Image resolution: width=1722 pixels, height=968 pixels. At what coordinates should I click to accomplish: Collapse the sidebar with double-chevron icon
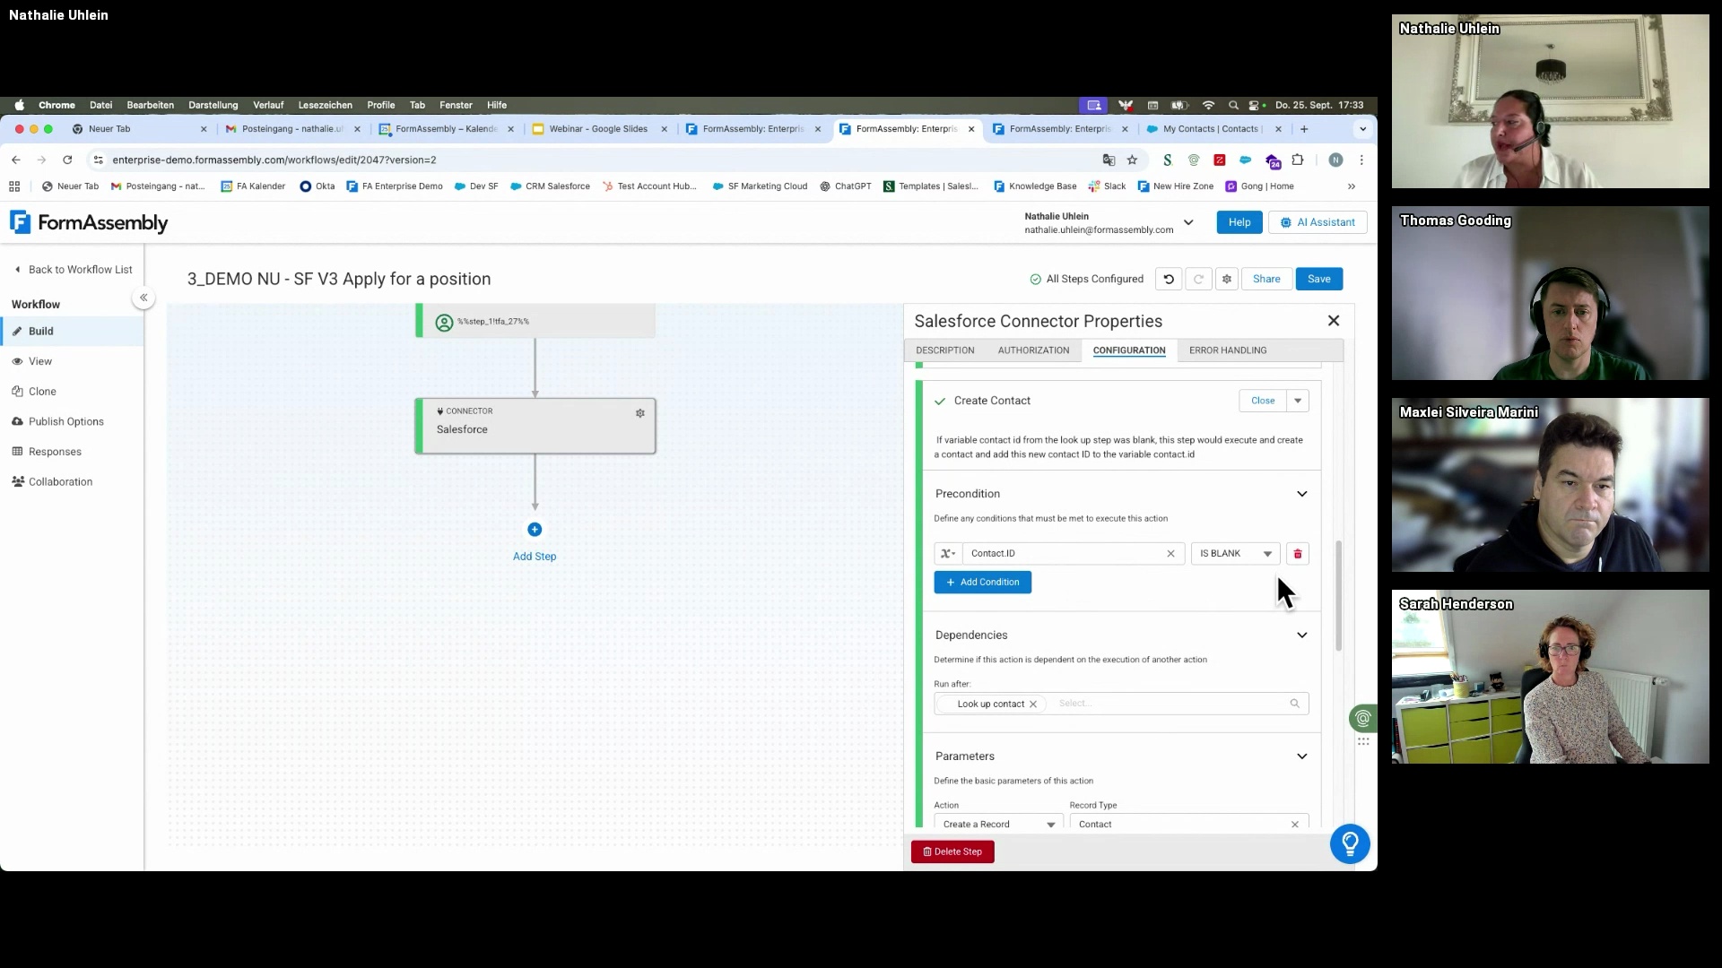(x=143, y=298)
